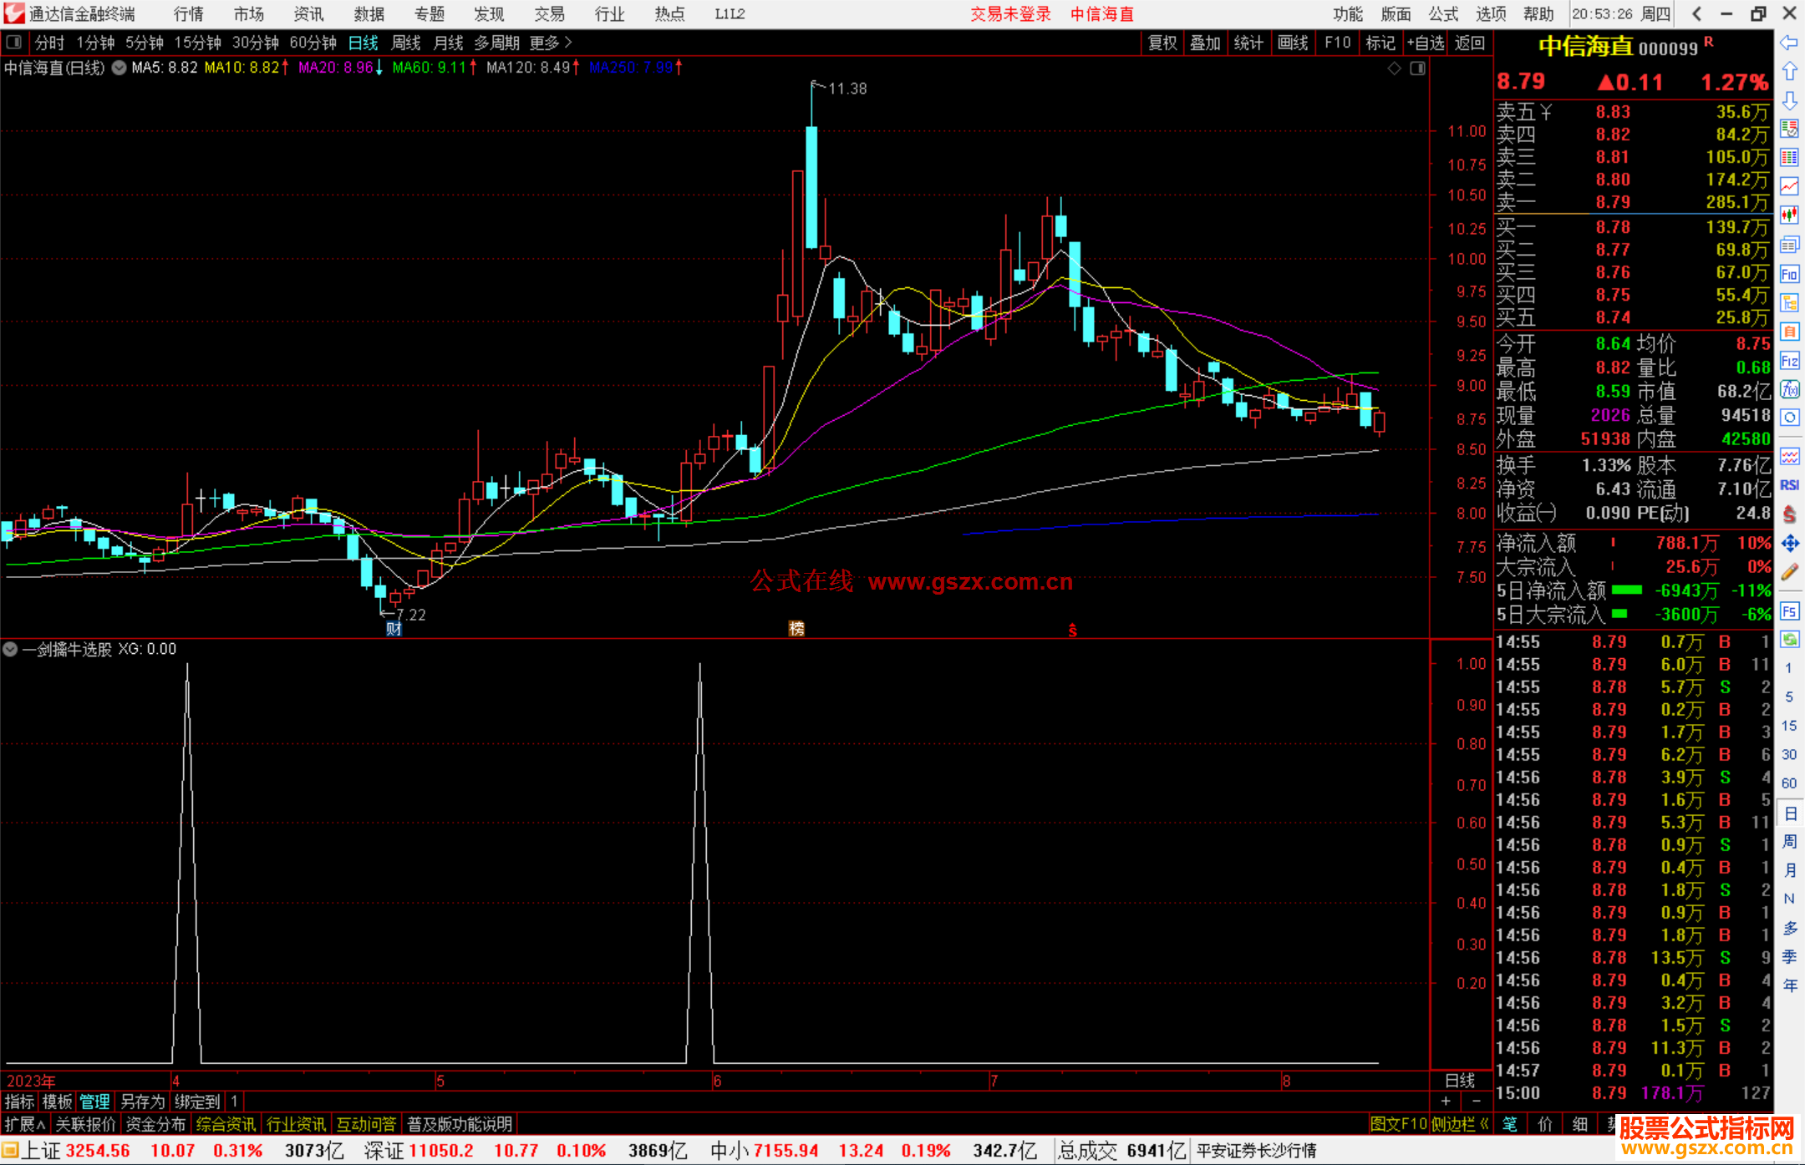Click the tree structure icon in sidebar
1805x1165 pixels.
(1789, 302)
